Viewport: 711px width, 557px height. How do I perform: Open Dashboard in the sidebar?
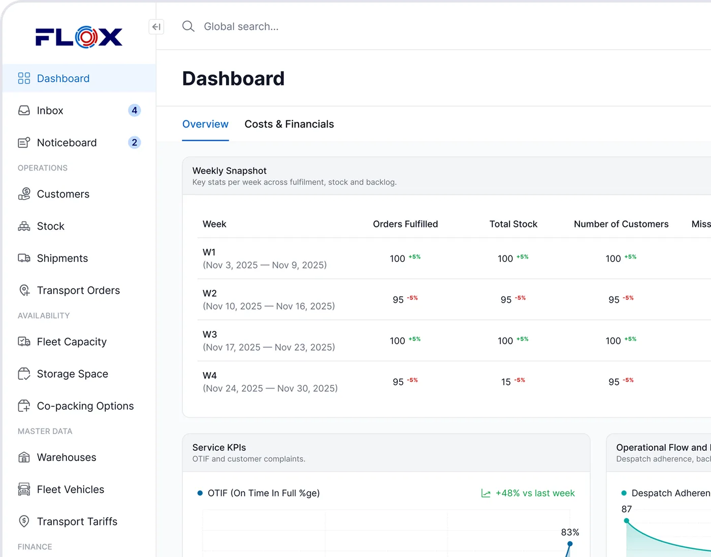click(x=79, y=78)
